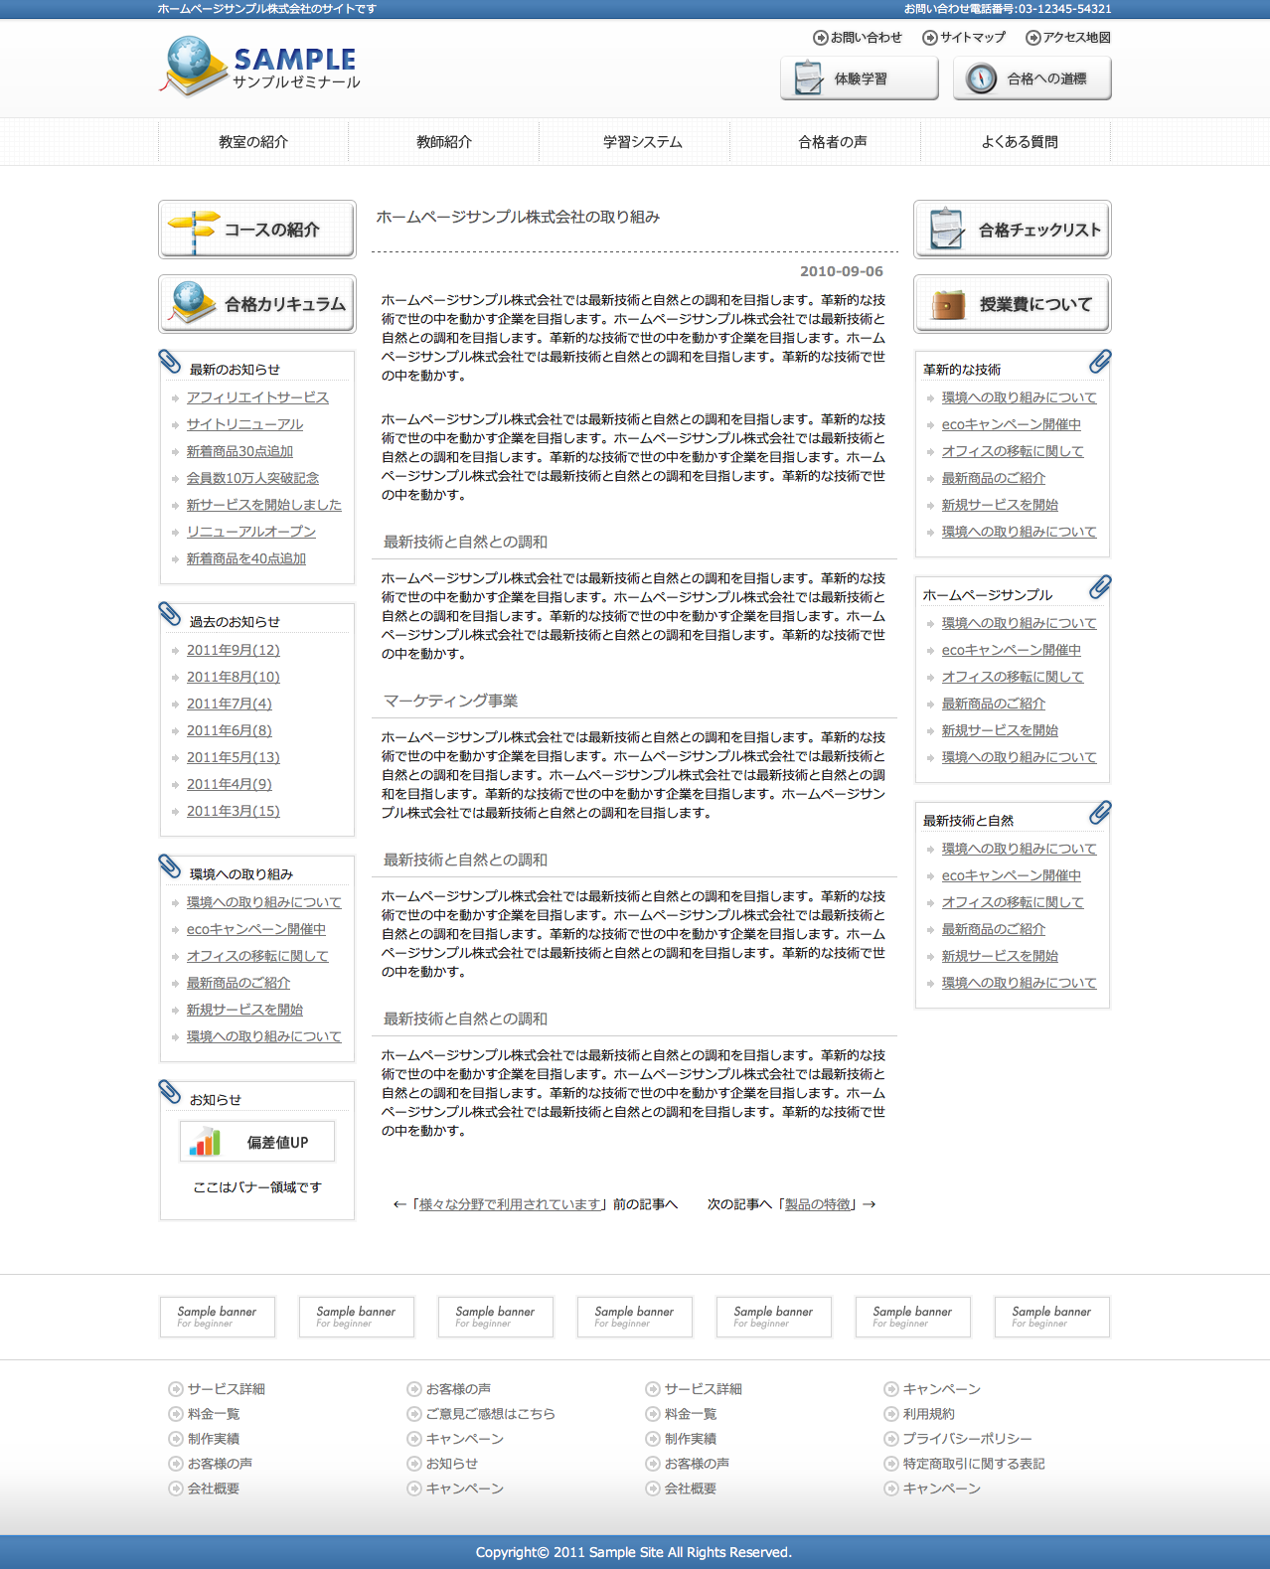Click clipboard icon on 合格チェックリスト banner
Screen dimensions: 1270x1569
[946, 229]
